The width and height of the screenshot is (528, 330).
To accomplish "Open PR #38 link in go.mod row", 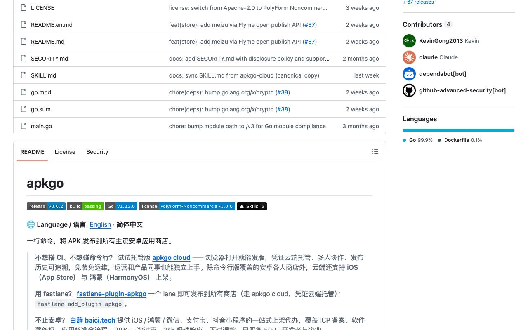I will click(283, 92).
